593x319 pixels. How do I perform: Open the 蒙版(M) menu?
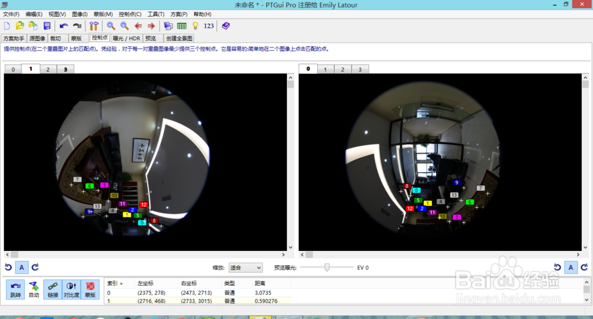tap(103, 14)
